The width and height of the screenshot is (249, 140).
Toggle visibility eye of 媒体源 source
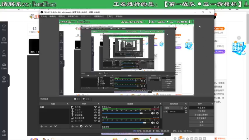[95, 107]
